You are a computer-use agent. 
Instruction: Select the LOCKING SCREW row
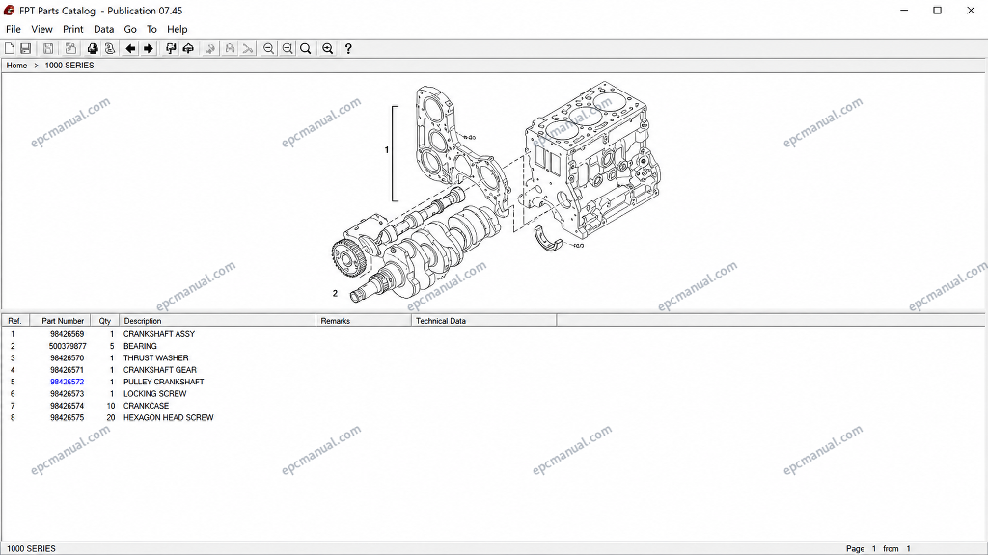[x=155, y=394]
